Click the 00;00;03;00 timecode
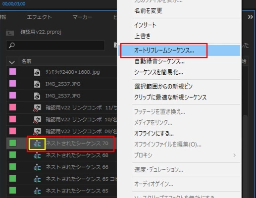 click(x=14, y=3)
